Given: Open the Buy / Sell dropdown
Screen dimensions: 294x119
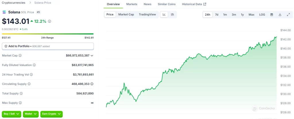Looking at the screenshot, I should 11,114.
